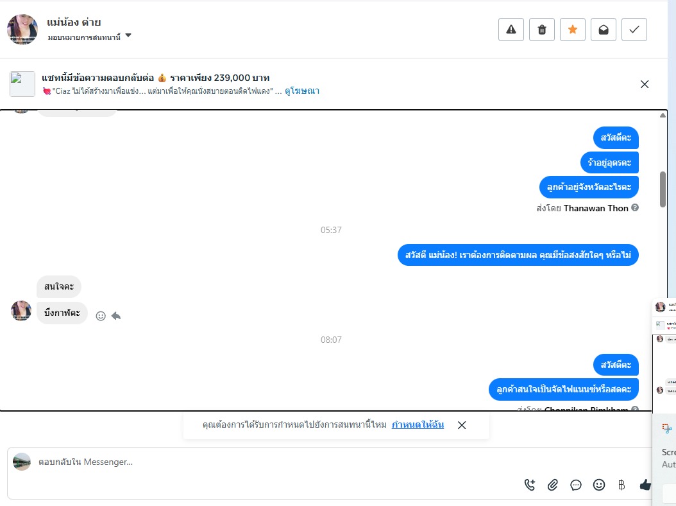676x506 pixels.
Task: Request payment with baht icon
Action: [x=621, y=485]
